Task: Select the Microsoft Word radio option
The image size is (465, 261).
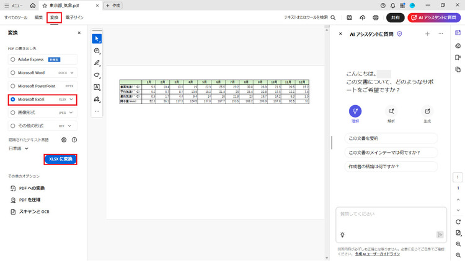Action: click(x=13, y=72)
